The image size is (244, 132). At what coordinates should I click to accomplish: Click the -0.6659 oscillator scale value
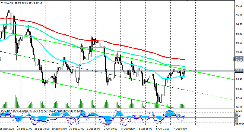point(240,124)
